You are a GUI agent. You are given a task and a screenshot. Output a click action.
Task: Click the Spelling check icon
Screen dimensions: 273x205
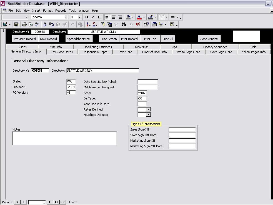click(x=37, y=24)
